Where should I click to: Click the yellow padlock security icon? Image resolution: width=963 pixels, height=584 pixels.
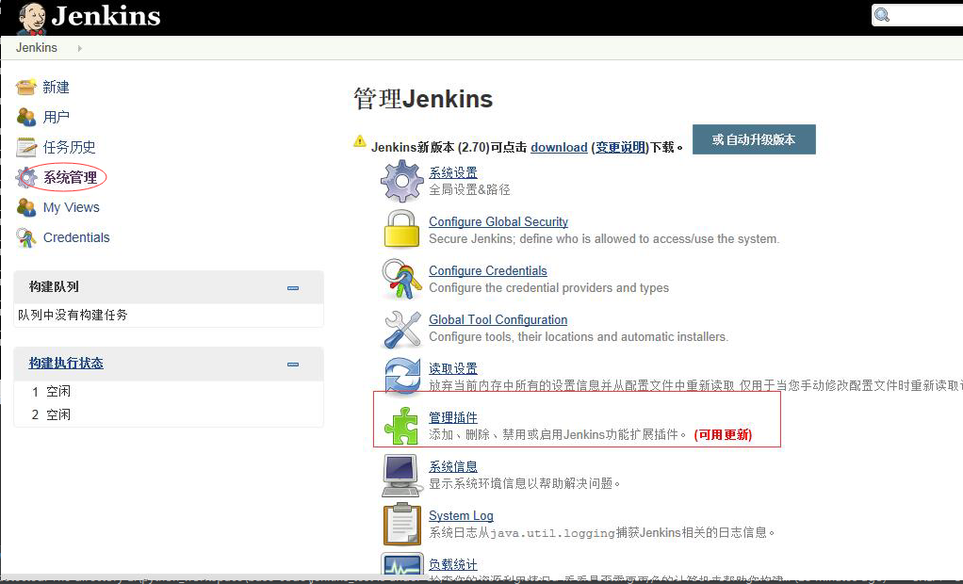401,229
